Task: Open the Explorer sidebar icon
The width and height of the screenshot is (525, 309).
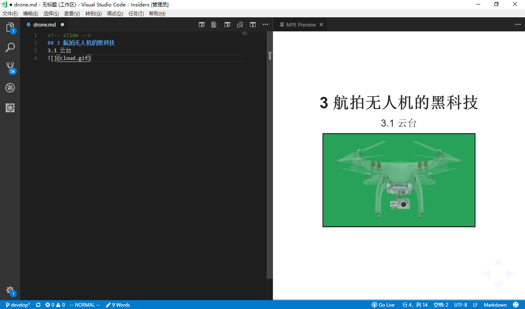Action: [10, 27]
